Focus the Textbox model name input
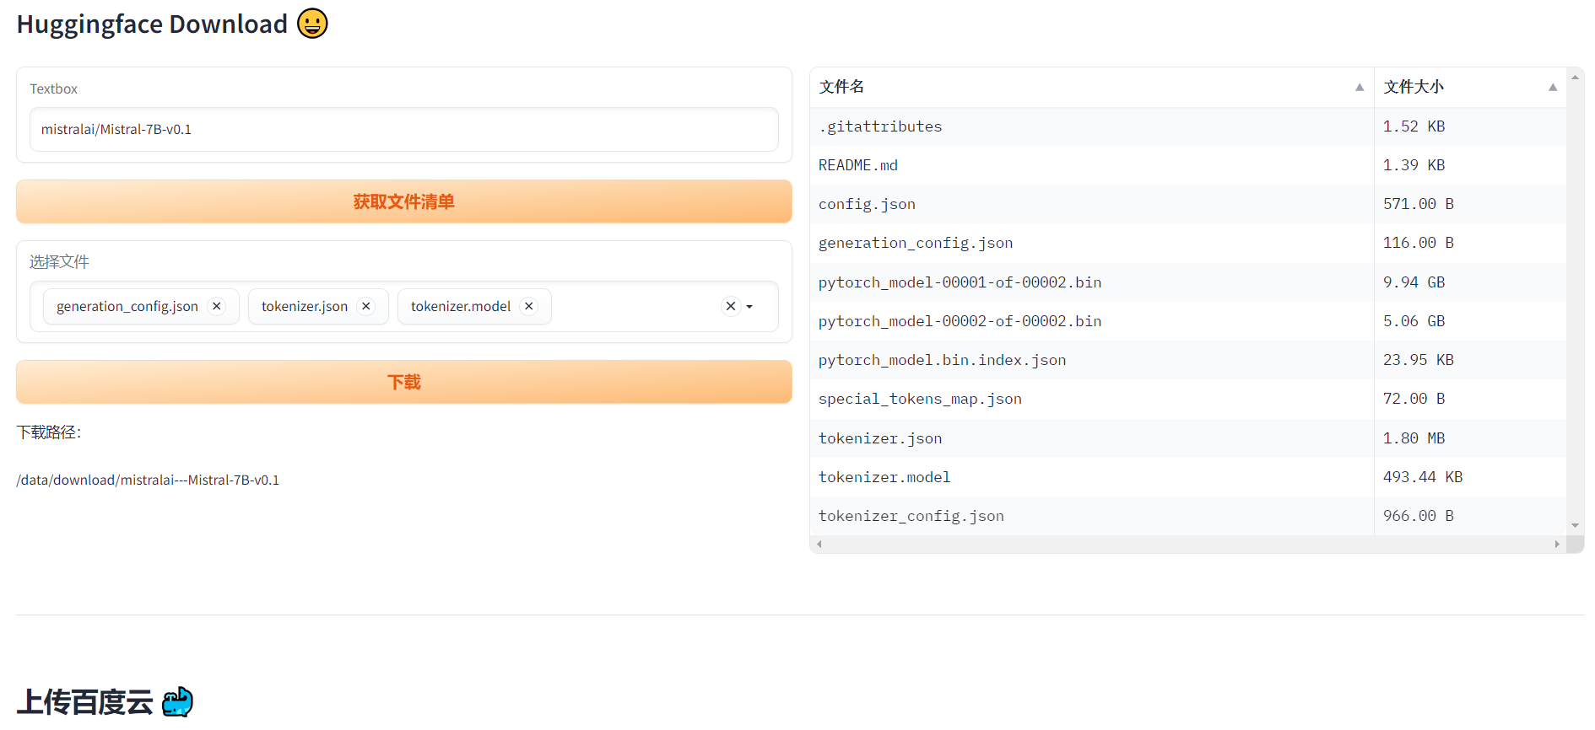 pos(404,129)
